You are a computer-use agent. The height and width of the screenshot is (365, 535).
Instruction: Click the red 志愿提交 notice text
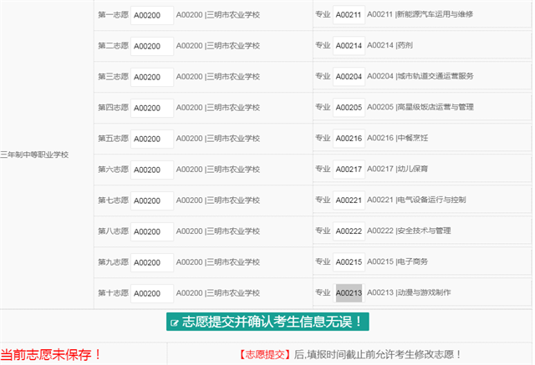click(264, 354)
